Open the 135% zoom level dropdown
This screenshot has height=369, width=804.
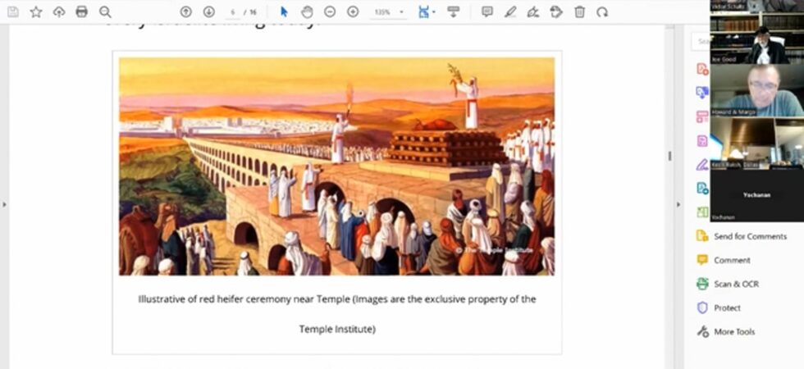[x=390, y=11]
